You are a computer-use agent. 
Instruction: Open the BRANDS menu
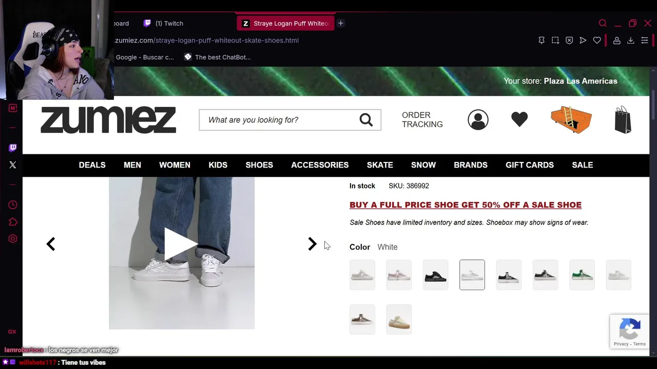click(471, 165)
